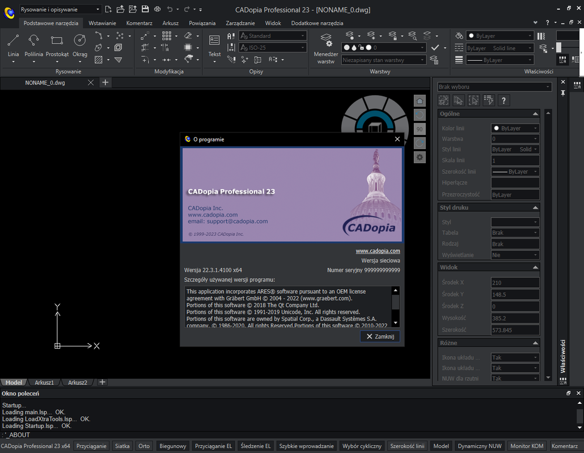
Task: Click the Undo arrow icon
Action: tap(170, 9)
